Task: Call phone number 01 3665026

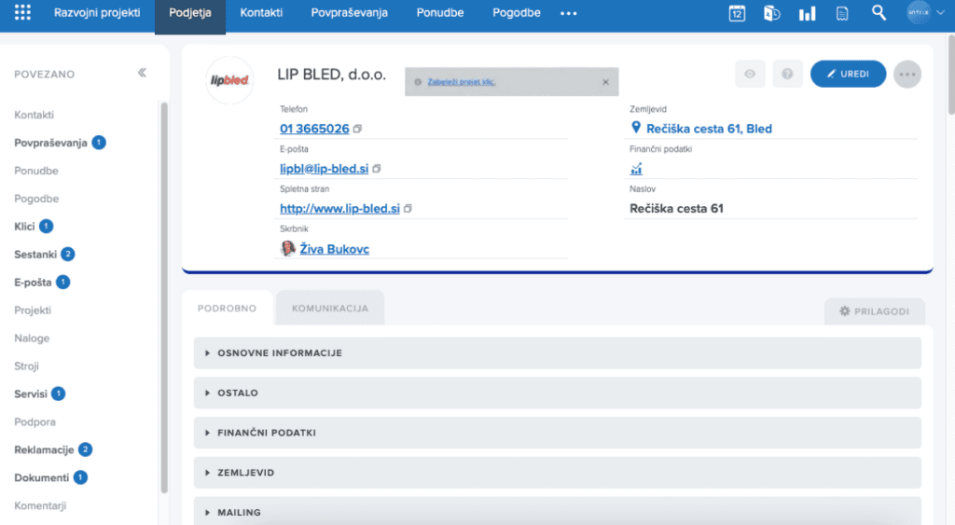Action: (x=314, y=129)
